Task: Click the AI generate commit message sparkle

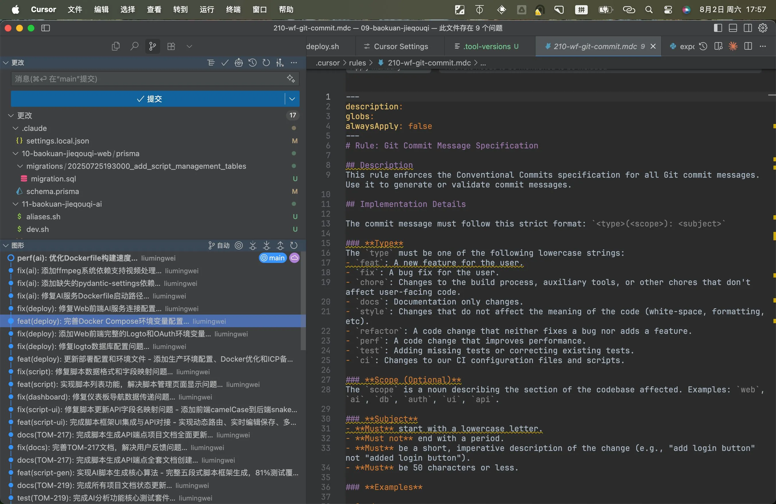Action: click(291, 79)
